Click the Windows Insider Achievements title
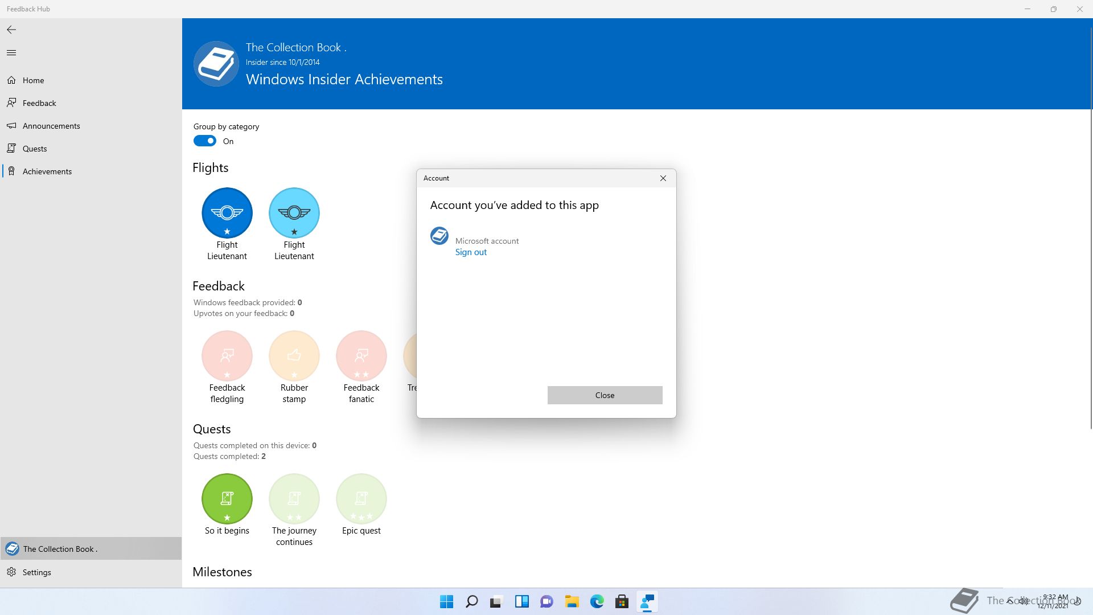 [344, 79]
